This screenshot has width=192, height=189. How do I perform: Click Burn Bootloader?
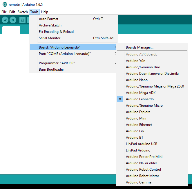(51, 69)
